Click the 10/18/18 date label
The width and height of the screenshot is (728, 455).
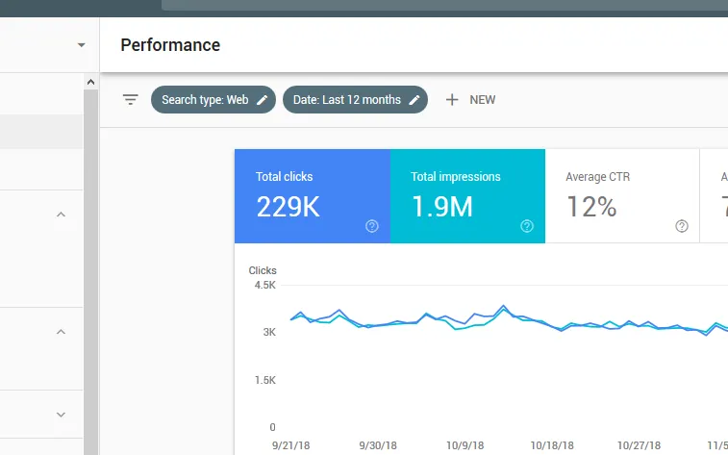[x=552, y=445]
